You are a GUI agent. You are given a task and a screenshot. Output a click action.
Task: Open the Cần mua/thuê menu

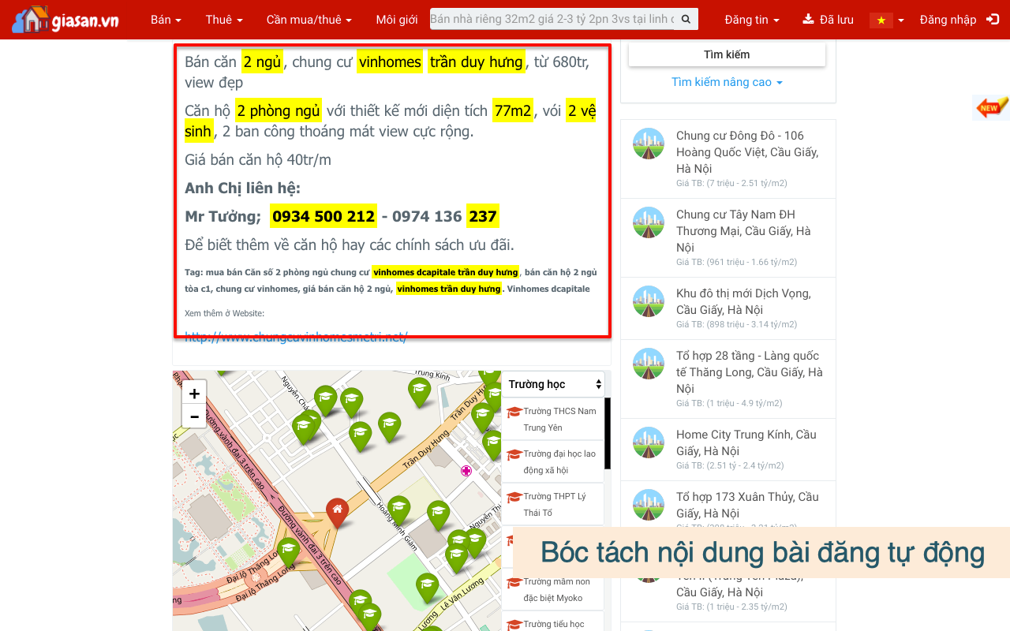[x=309, y=20]
